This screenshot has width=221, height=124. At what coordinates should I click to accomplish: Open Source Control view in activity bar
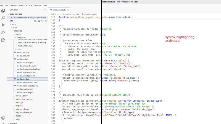click(3, 25)
